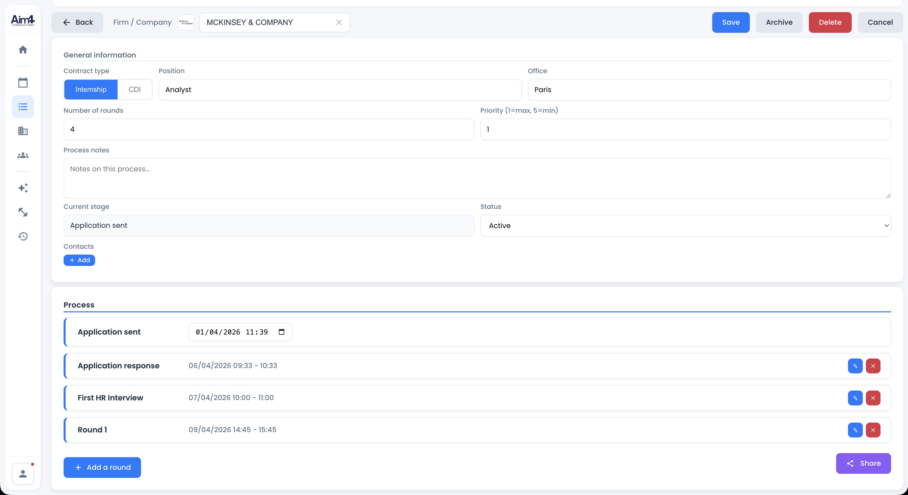Add a contact with the Add button
The image size is (908, 495).
(79, 260)
